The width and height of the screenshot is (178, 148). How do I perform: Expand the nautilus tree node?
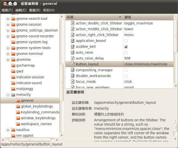8,130
